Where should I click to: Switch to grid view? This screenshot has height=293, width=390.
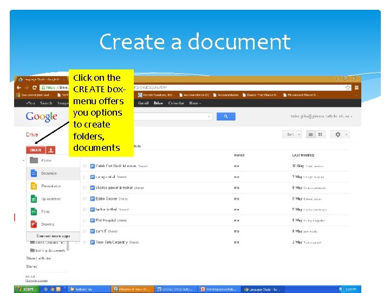320,135
